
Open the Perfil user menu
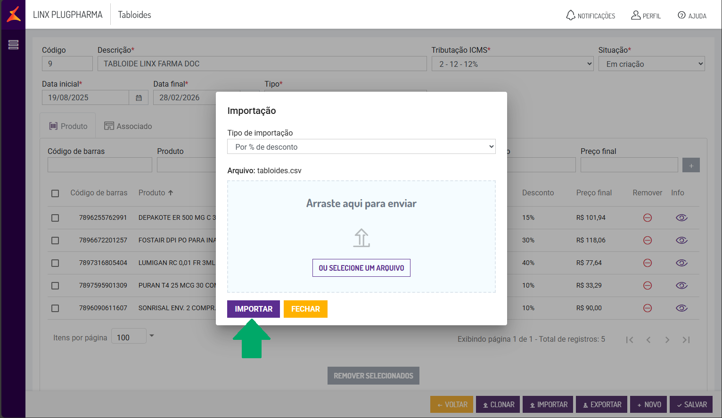click(x=646, y=16)
